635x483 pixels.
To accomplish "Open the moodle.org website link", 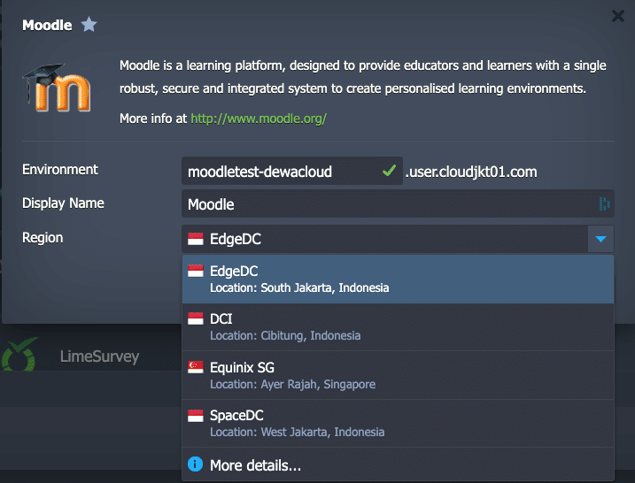I will point(259,118).
